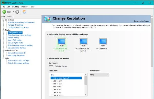
Task: Click the green Back arrow icon
Action: pos(4,12)
